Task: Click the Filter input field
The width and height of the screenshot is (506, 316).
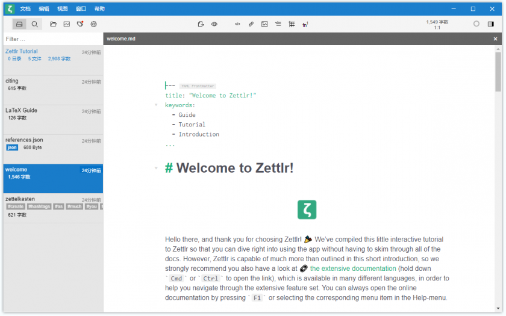Action: point(51,39)
